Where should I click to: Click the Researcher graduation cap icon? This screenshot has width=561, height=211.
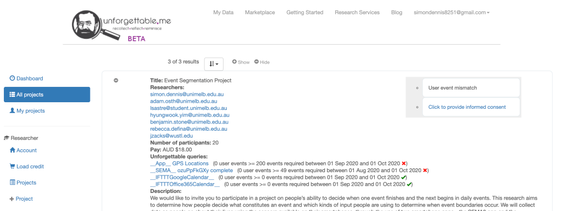coord(7,138)
